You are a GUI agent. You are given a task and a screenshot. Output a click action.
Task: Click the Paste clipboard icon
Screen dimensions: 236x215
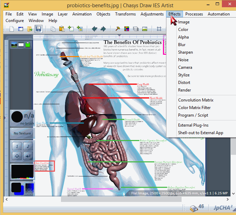pos(62,29)
